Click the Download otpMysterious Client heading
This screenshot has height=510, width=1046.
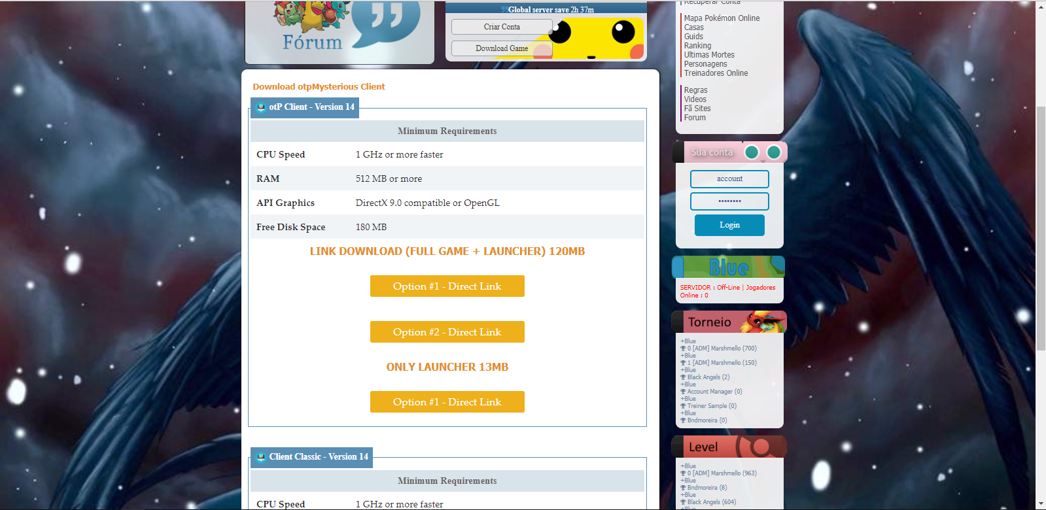(319, 87)
